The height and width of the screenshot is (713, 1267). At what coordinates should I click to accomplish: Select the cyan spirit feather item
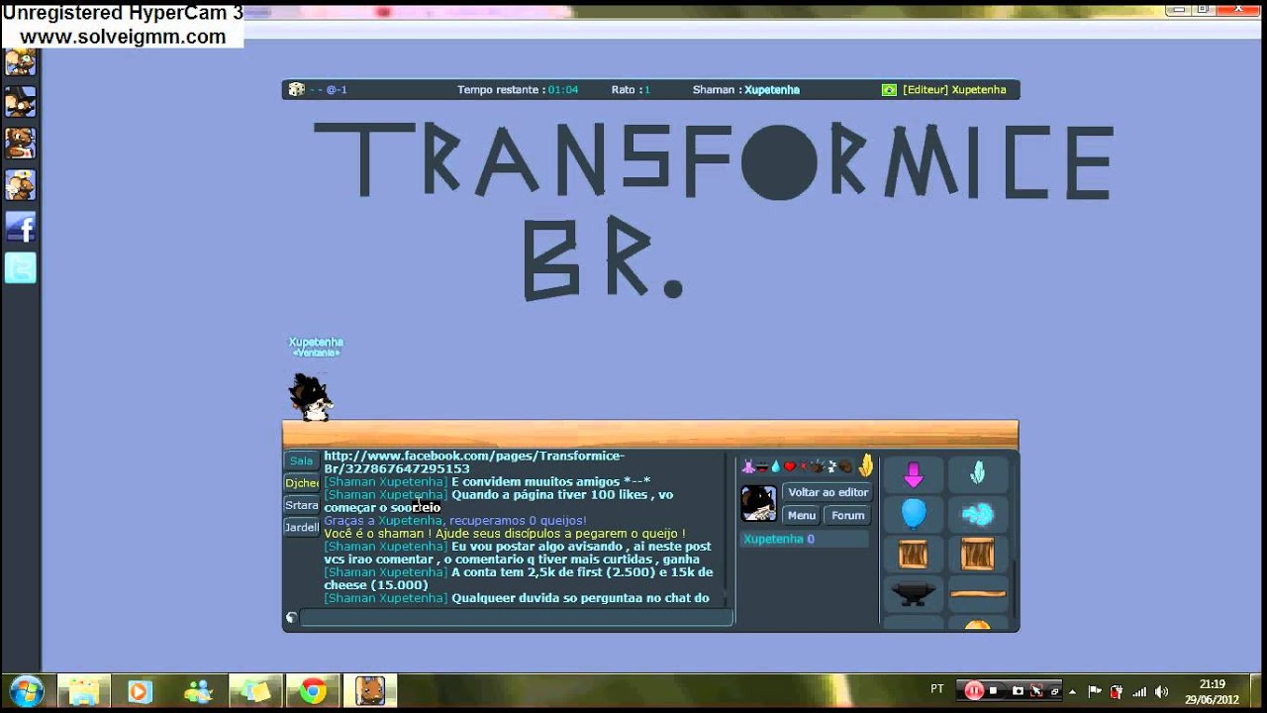tap(978, 475)
